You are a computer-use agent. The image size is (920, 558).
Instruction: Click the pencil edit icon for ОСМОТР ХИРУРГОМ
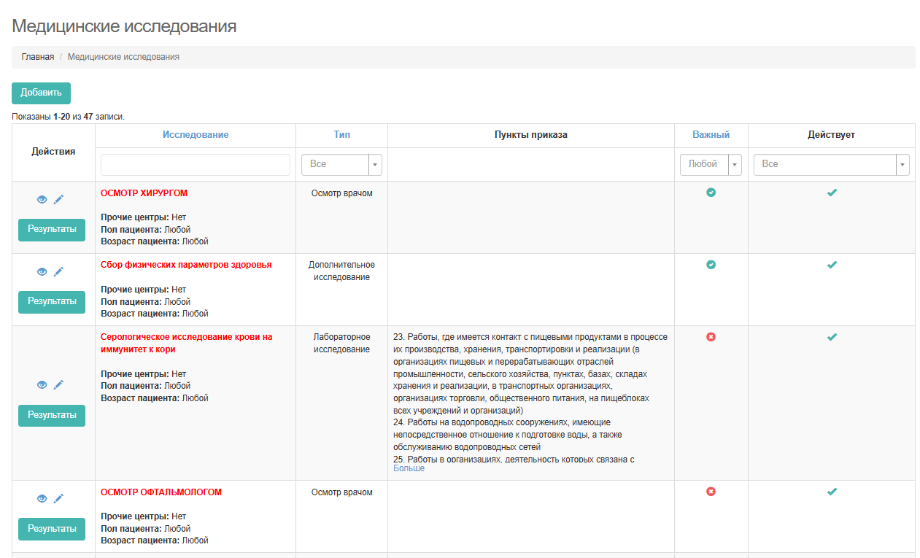click(59, 200)
